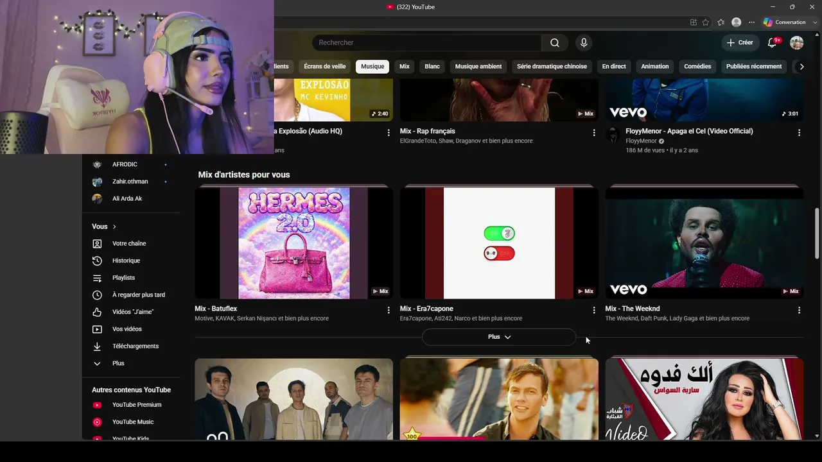Open the browser settings ellipsis menu
This screenshot has width=822, height=462.
752,22
